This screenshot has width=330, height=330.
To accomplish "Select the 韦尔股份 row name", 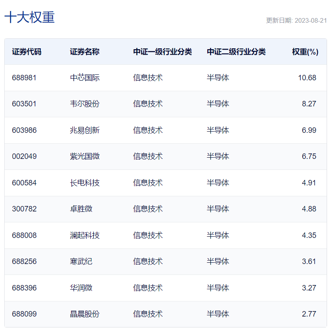I will (84, 104).
